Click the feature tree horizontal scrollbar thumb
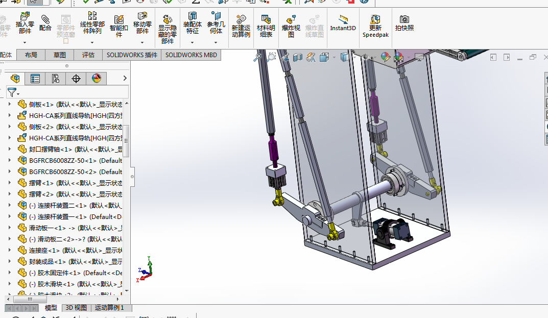Screen dimensions: 548x318 (x=30, y=299)
